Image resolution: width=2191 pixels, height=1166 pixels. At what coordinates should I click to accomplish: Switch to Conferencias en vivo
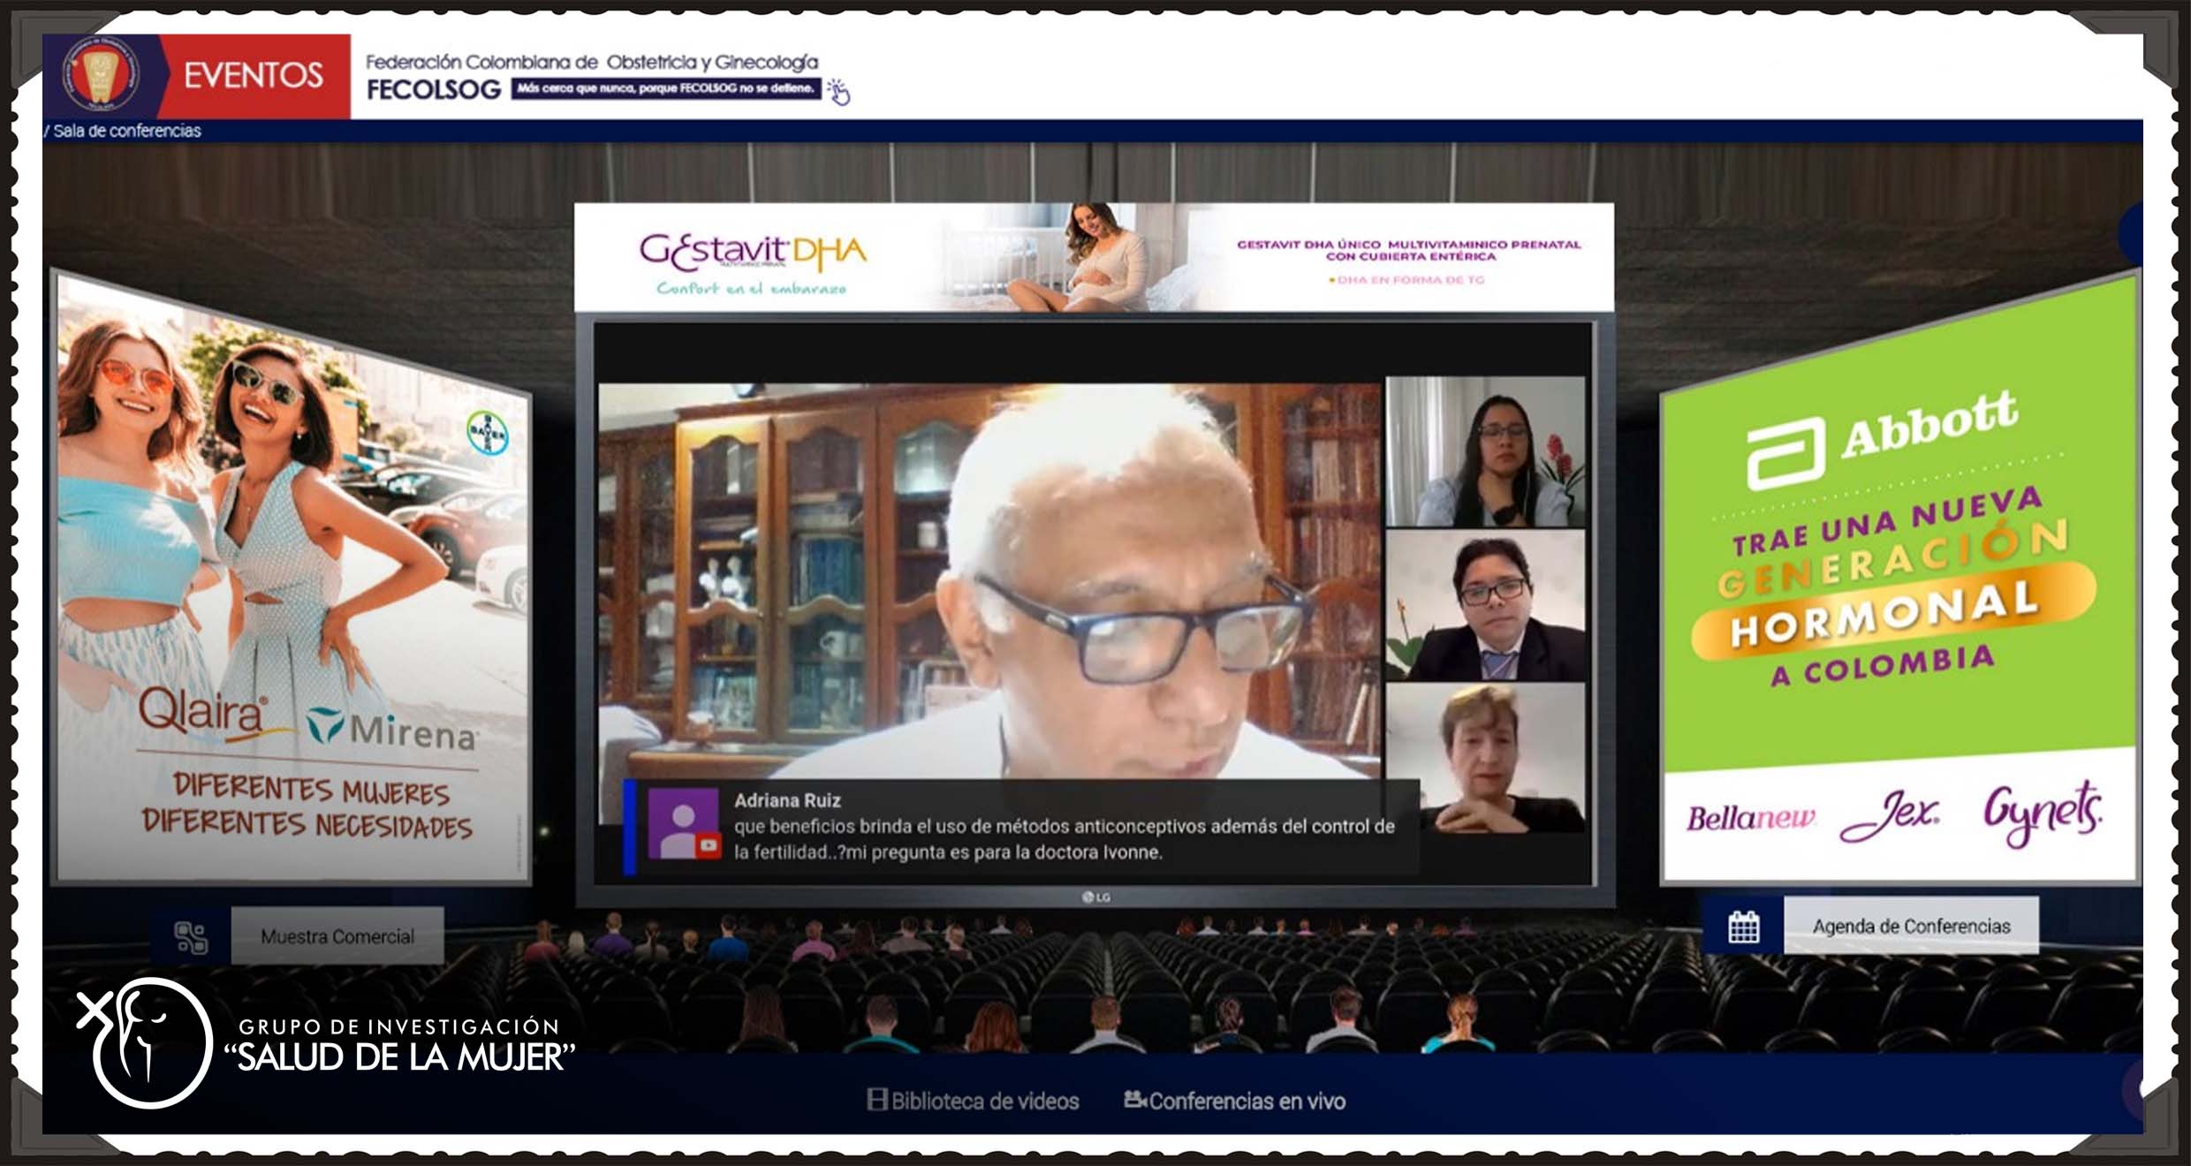pos(1247,1101)
